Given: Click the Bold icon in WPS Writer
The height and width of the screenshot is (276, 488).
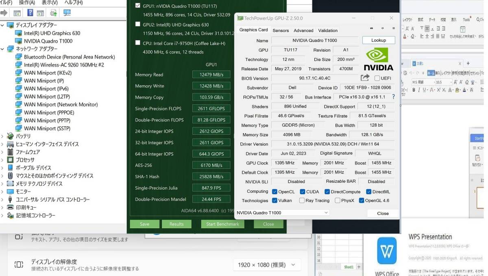Looking at the screenshot, I should coord(414,90).
